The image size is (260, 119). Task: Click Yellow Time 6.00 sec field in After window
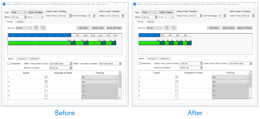click(196, 16)
